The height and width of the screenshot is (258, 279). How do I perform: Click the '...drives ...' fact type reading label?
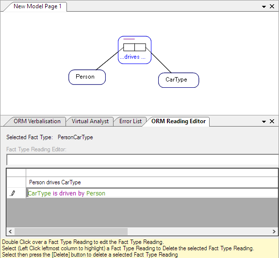click(132, 57)
